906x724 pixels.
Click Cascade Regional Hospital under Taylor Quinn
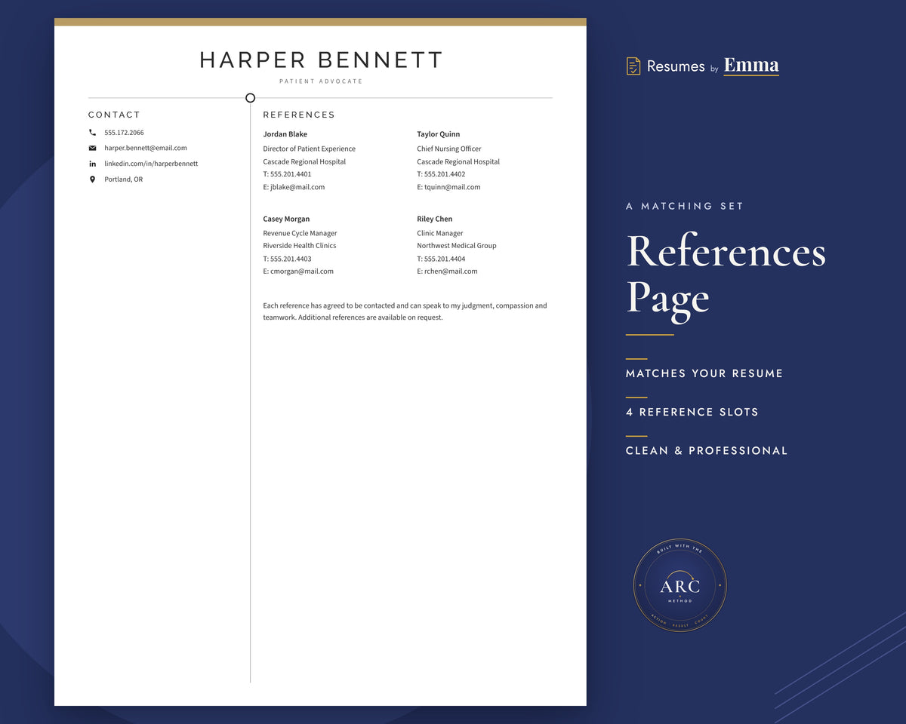click(458, 162)
